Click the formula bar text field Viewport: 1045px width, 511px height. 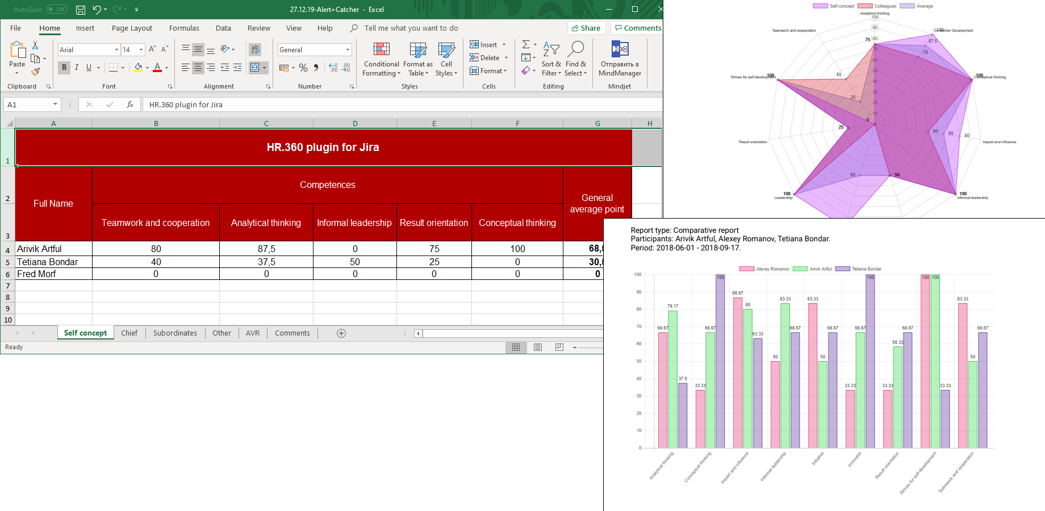pos(402,104)
